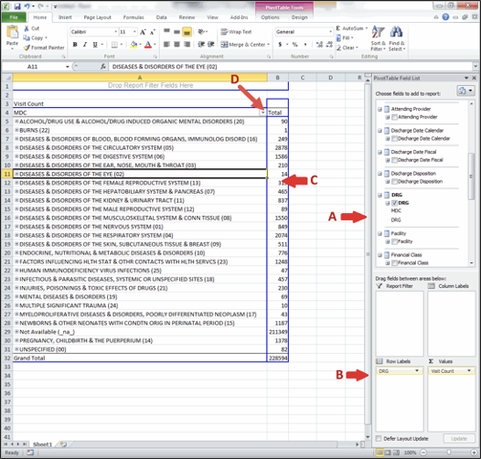Switch to the Page Layout tab
The image size is (481, 459).
(97, 17)
